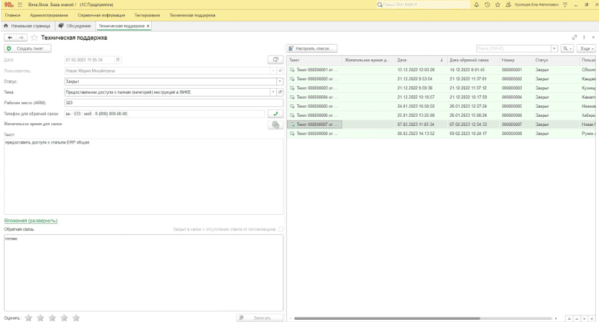Rate with the third star

click(52, 318)
